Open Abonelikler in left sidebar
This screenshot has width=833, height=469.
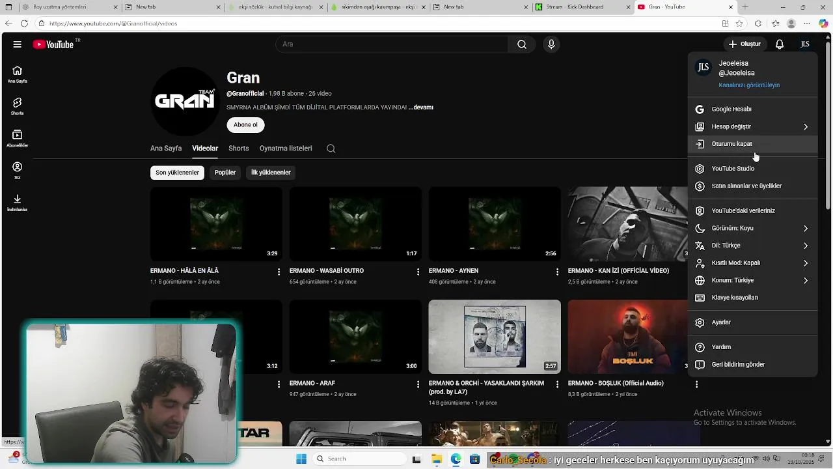18,139
